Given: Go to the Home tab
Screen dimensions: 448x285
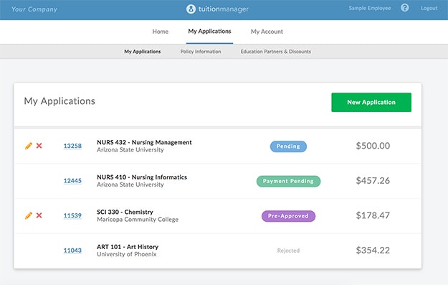Looking at the screenshot, I should point(161,32).
